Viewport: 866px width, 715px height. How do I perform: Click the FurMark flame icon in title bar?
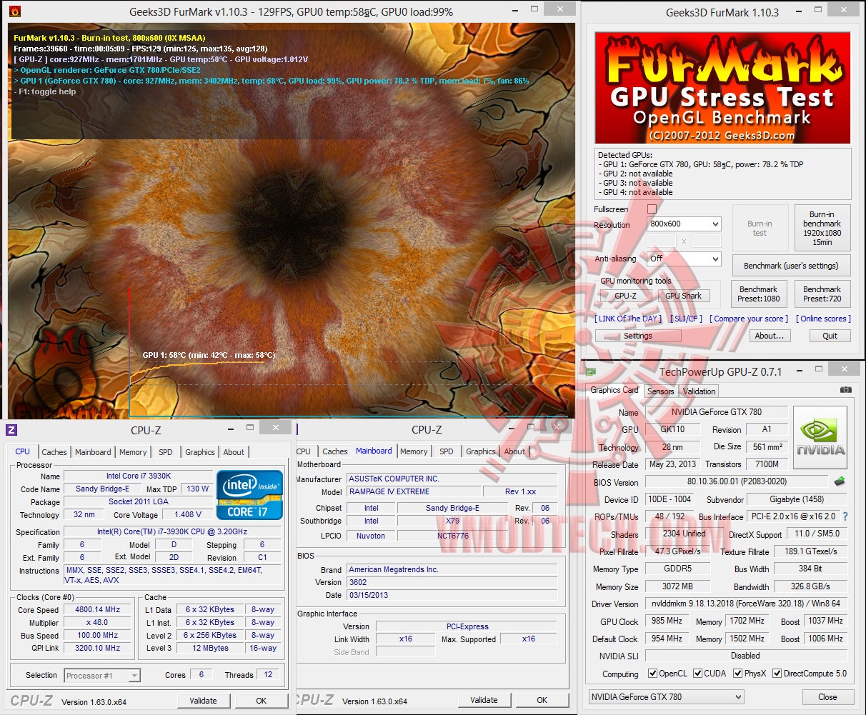pos(14,11)
